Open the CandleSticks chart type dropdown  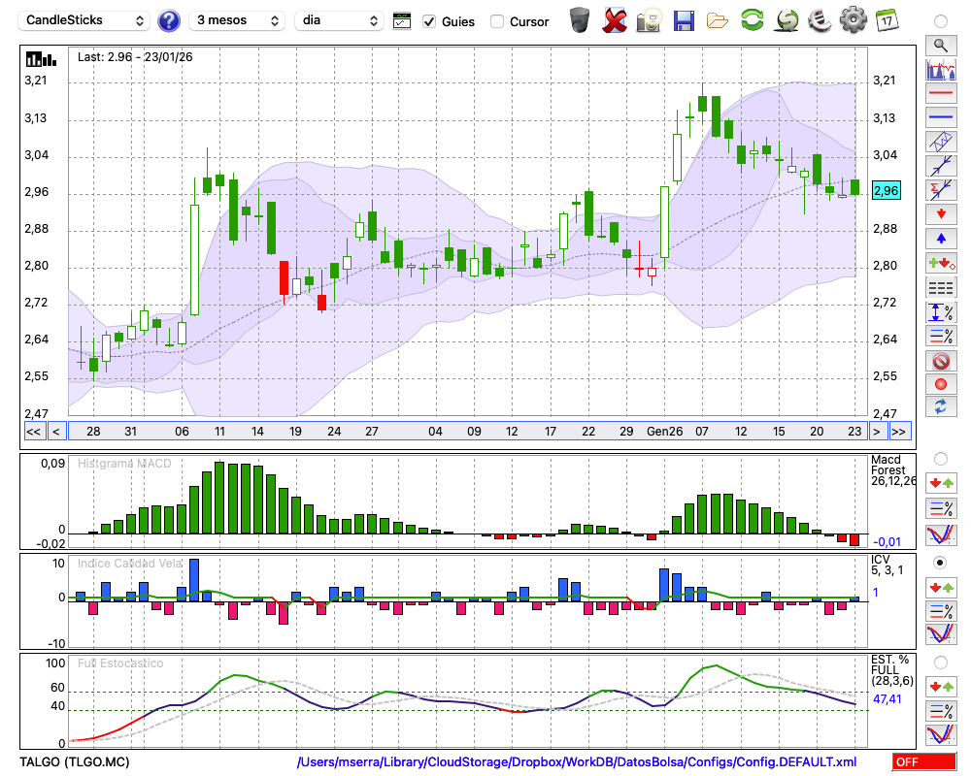point(85,20)
